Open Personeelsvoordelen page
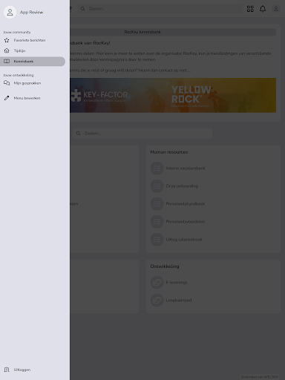 coord(186,222)
